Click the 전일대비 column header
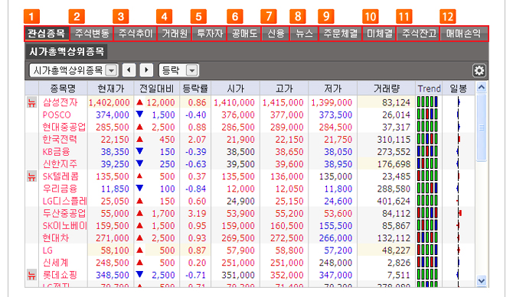The image size is (513, 297). [x=157, y=88]
